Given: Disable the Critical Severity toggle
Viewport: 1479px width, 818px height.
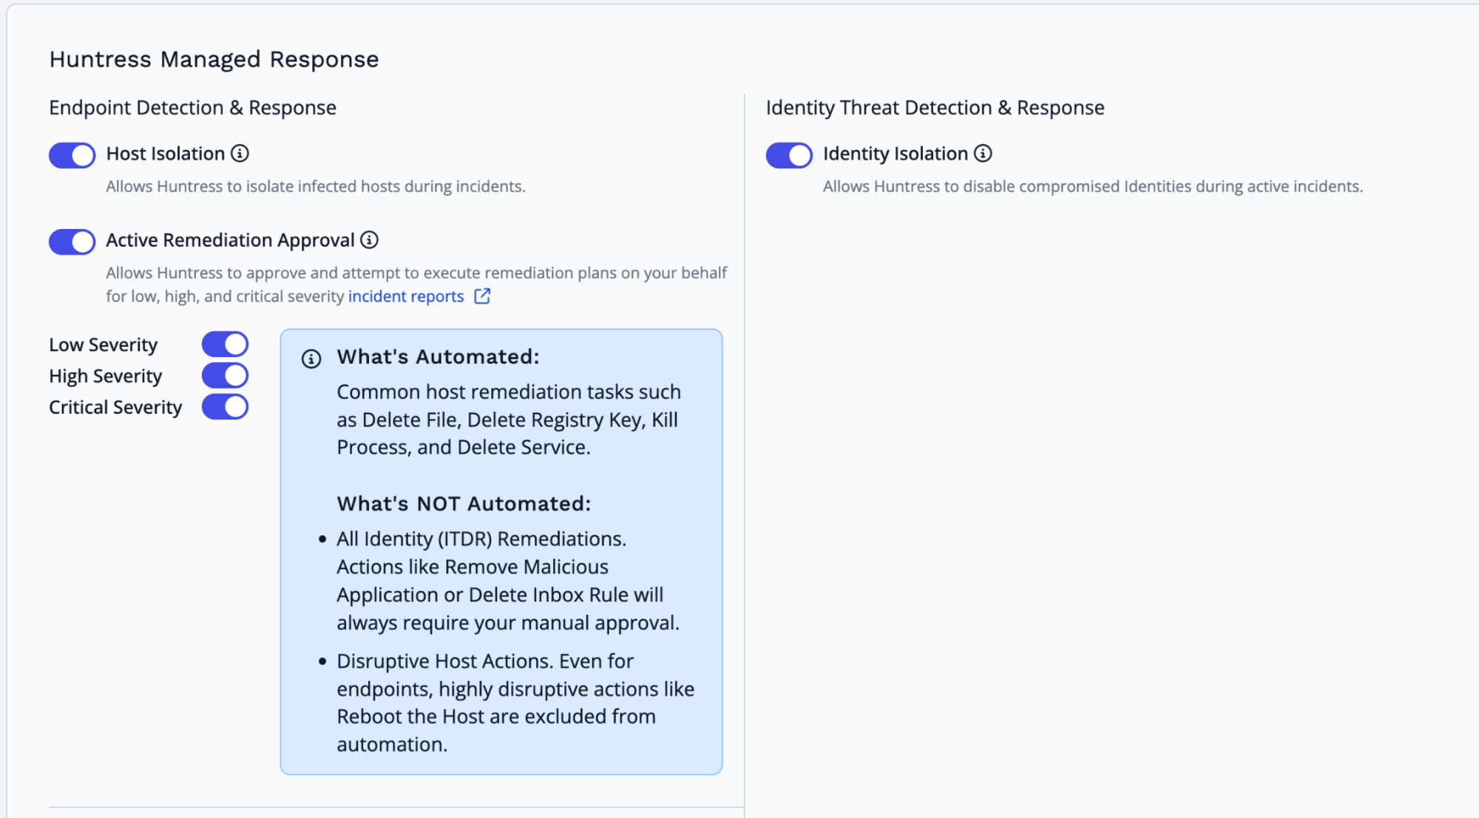Looking at the screenshot, I should tap(225, 406).
